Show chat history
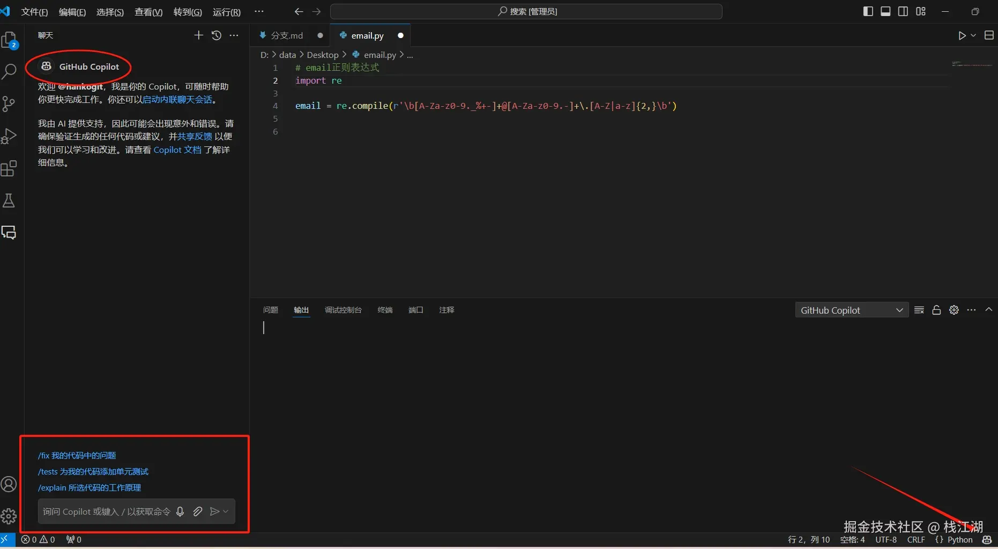Screen dimensions: 998x549 coord(217,35)
